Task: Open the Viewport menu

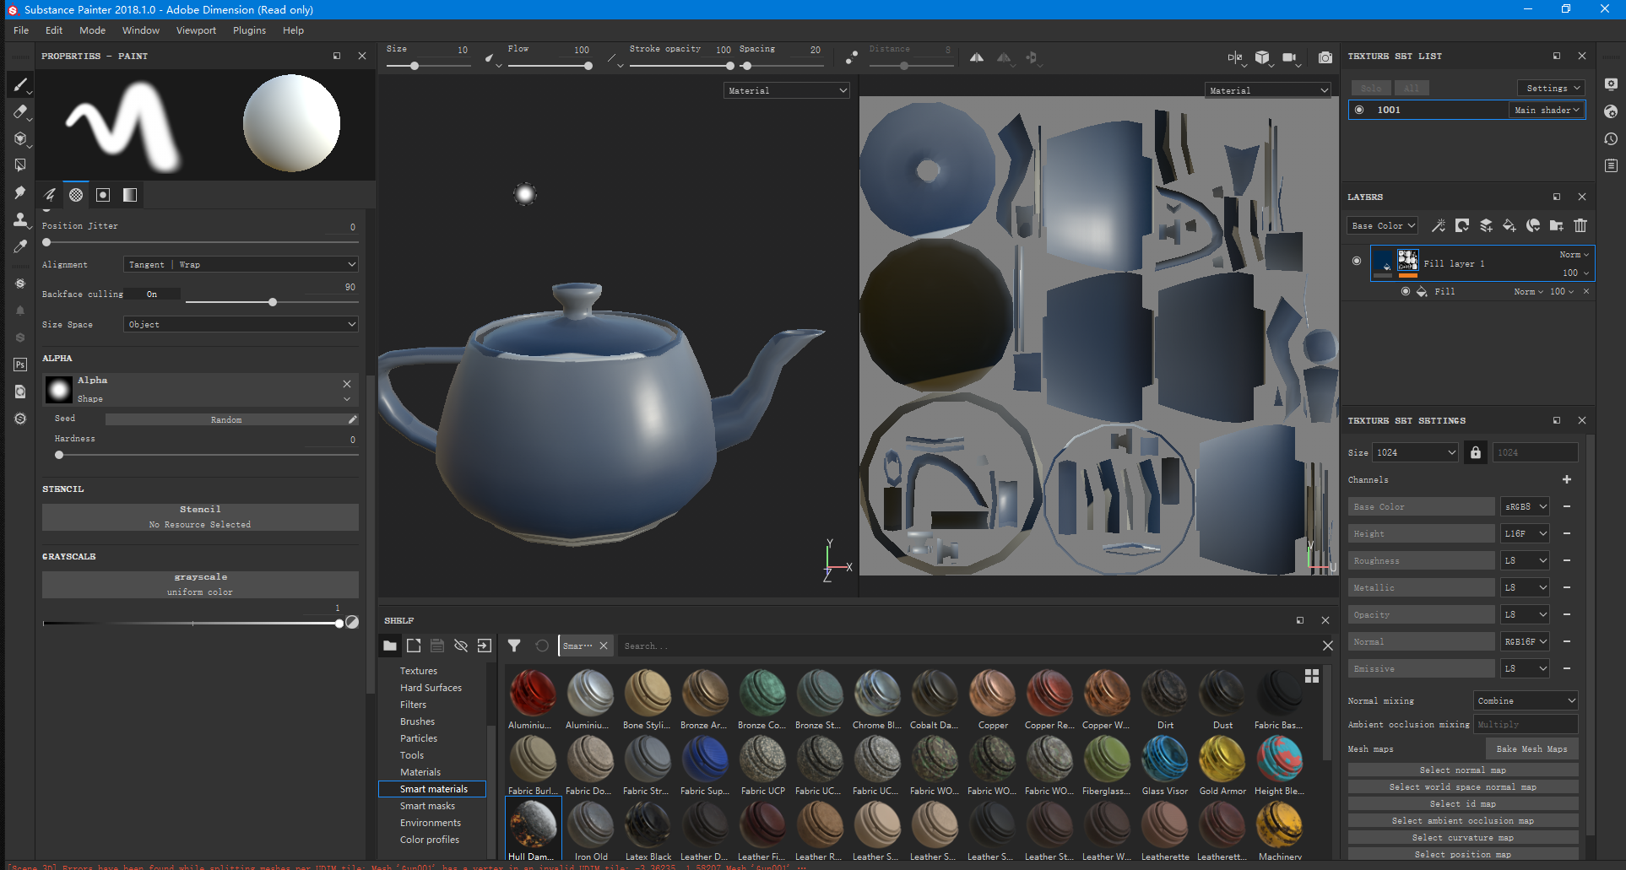Action: click(x=196, y=30)
